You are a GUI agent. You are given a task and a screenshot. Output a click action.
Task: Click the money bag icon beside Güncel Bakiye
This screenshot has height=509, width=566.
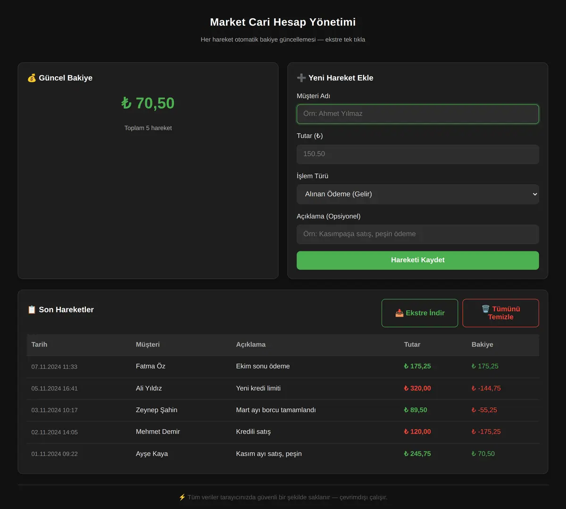click(x=32, y=78)
